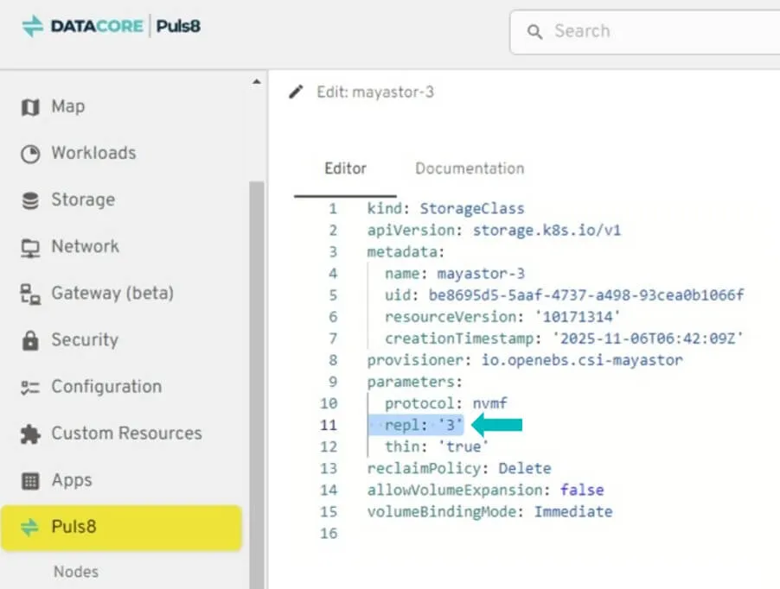
Task: Open Nodes under Puls8
Action: [76, 572]
